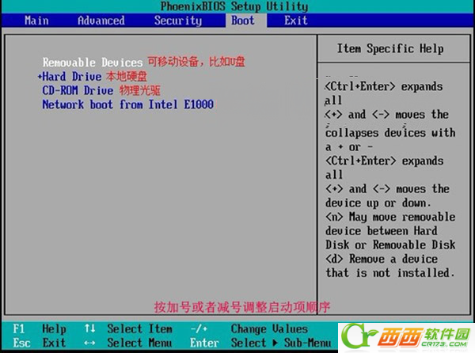Click the up-down arrows Select Item hint
This screenshot has height=353, width=475.
pyautogui.click(x=128, y=328)
